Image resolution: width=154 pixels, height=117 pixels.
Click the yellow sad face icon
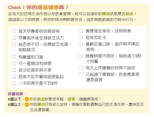point(27,104)
